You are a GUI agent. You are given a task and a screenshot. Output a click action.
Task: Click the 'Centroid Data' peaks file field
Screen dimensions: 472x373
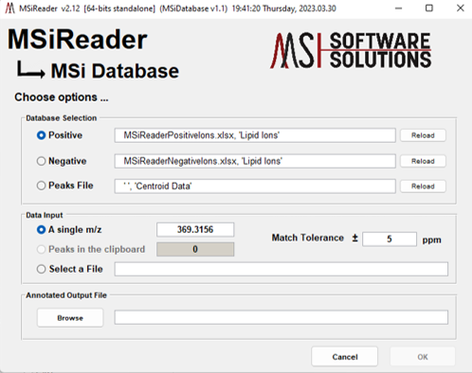255,186
